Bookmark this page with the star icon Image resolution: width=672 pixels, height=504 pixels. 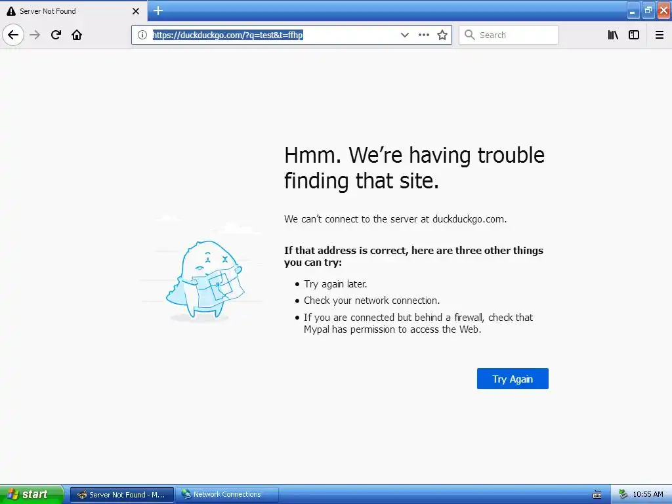(x=442, y=35)
